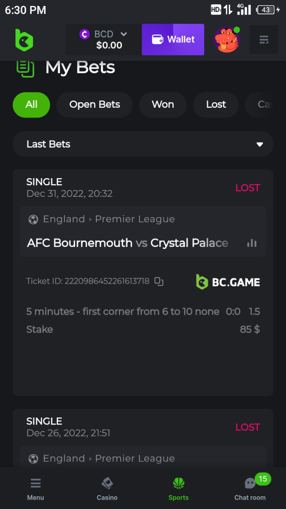
Task: Open the Chat room
Action: pyautogui.click(x=250, y=489)
